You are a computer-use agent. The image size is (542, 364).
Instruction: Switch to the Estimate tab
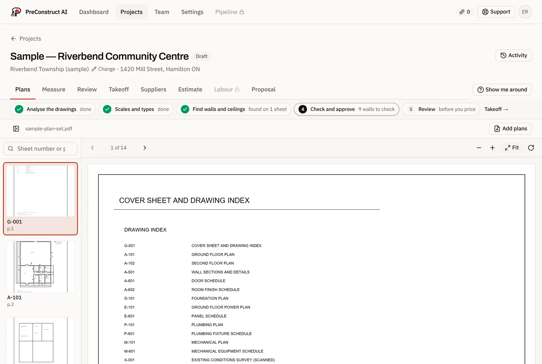point(190,89)
